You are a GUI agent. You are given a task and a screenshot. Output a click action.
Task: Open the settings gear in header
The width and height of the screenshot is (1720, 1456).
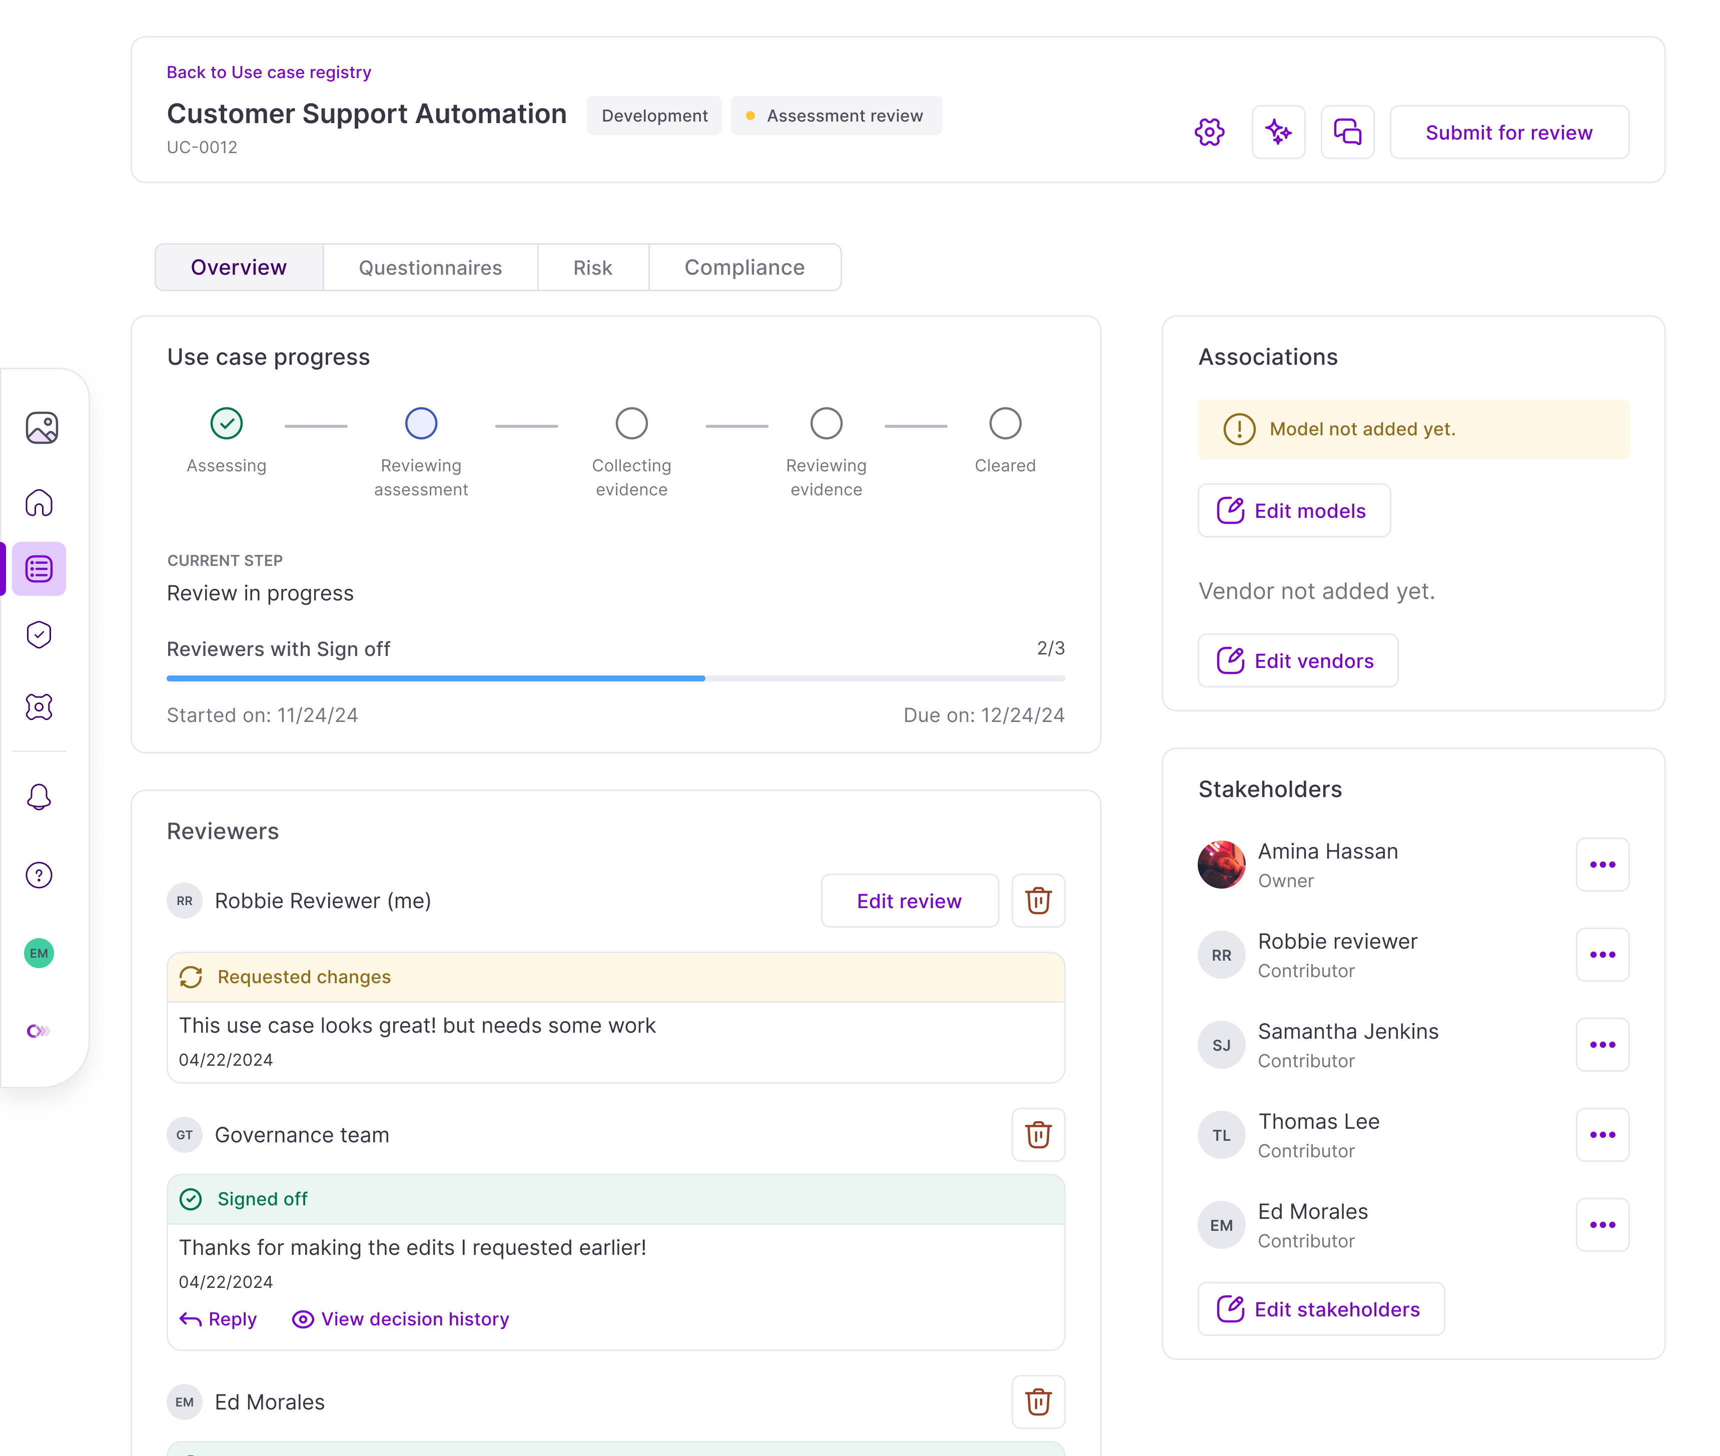click(1209, 132)
